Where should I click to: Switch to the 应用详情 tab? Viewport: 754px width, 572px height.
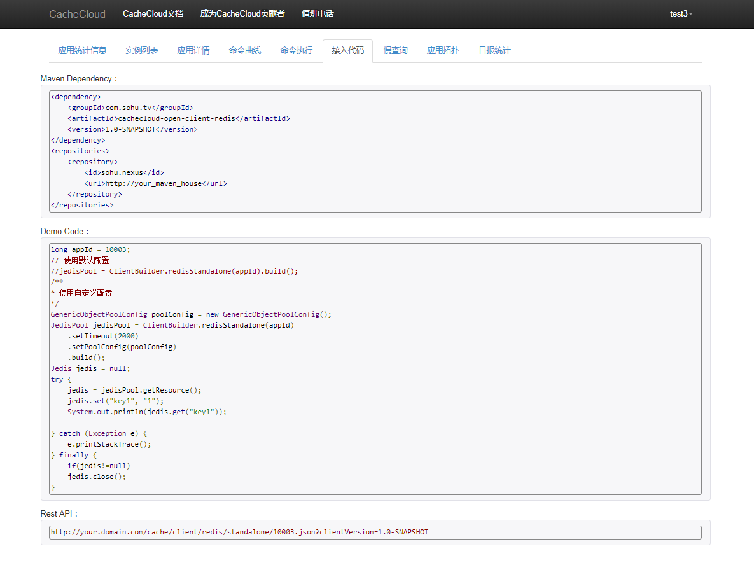pyautogui.click(x=193, y=50)
